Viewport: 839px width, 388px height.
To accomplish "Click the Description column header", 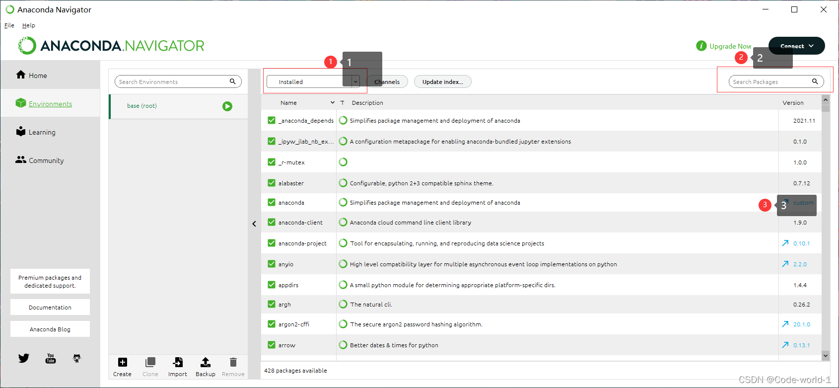I will coord(367,103).
